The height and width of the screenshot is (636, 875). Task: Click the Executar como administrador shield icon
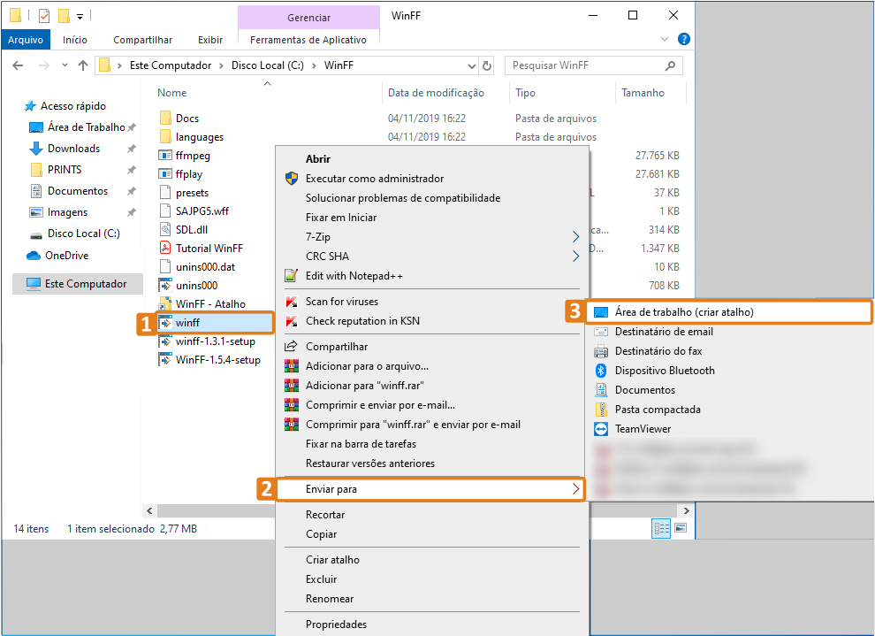point(292,179)
